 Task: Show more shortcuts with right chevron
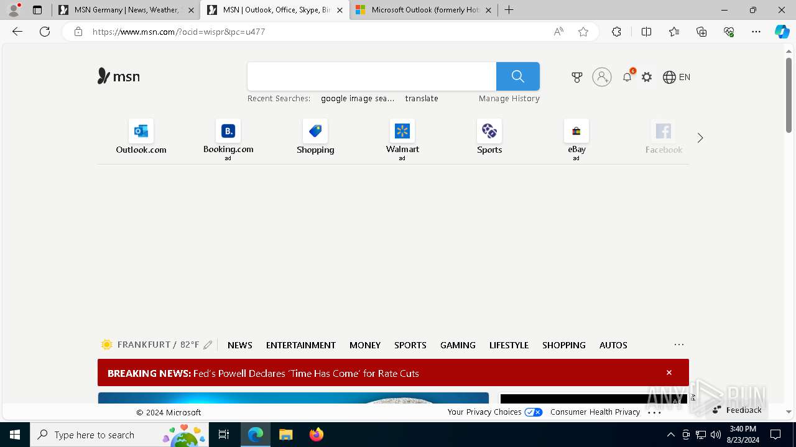pyautogui.click(x=700, y=138)
